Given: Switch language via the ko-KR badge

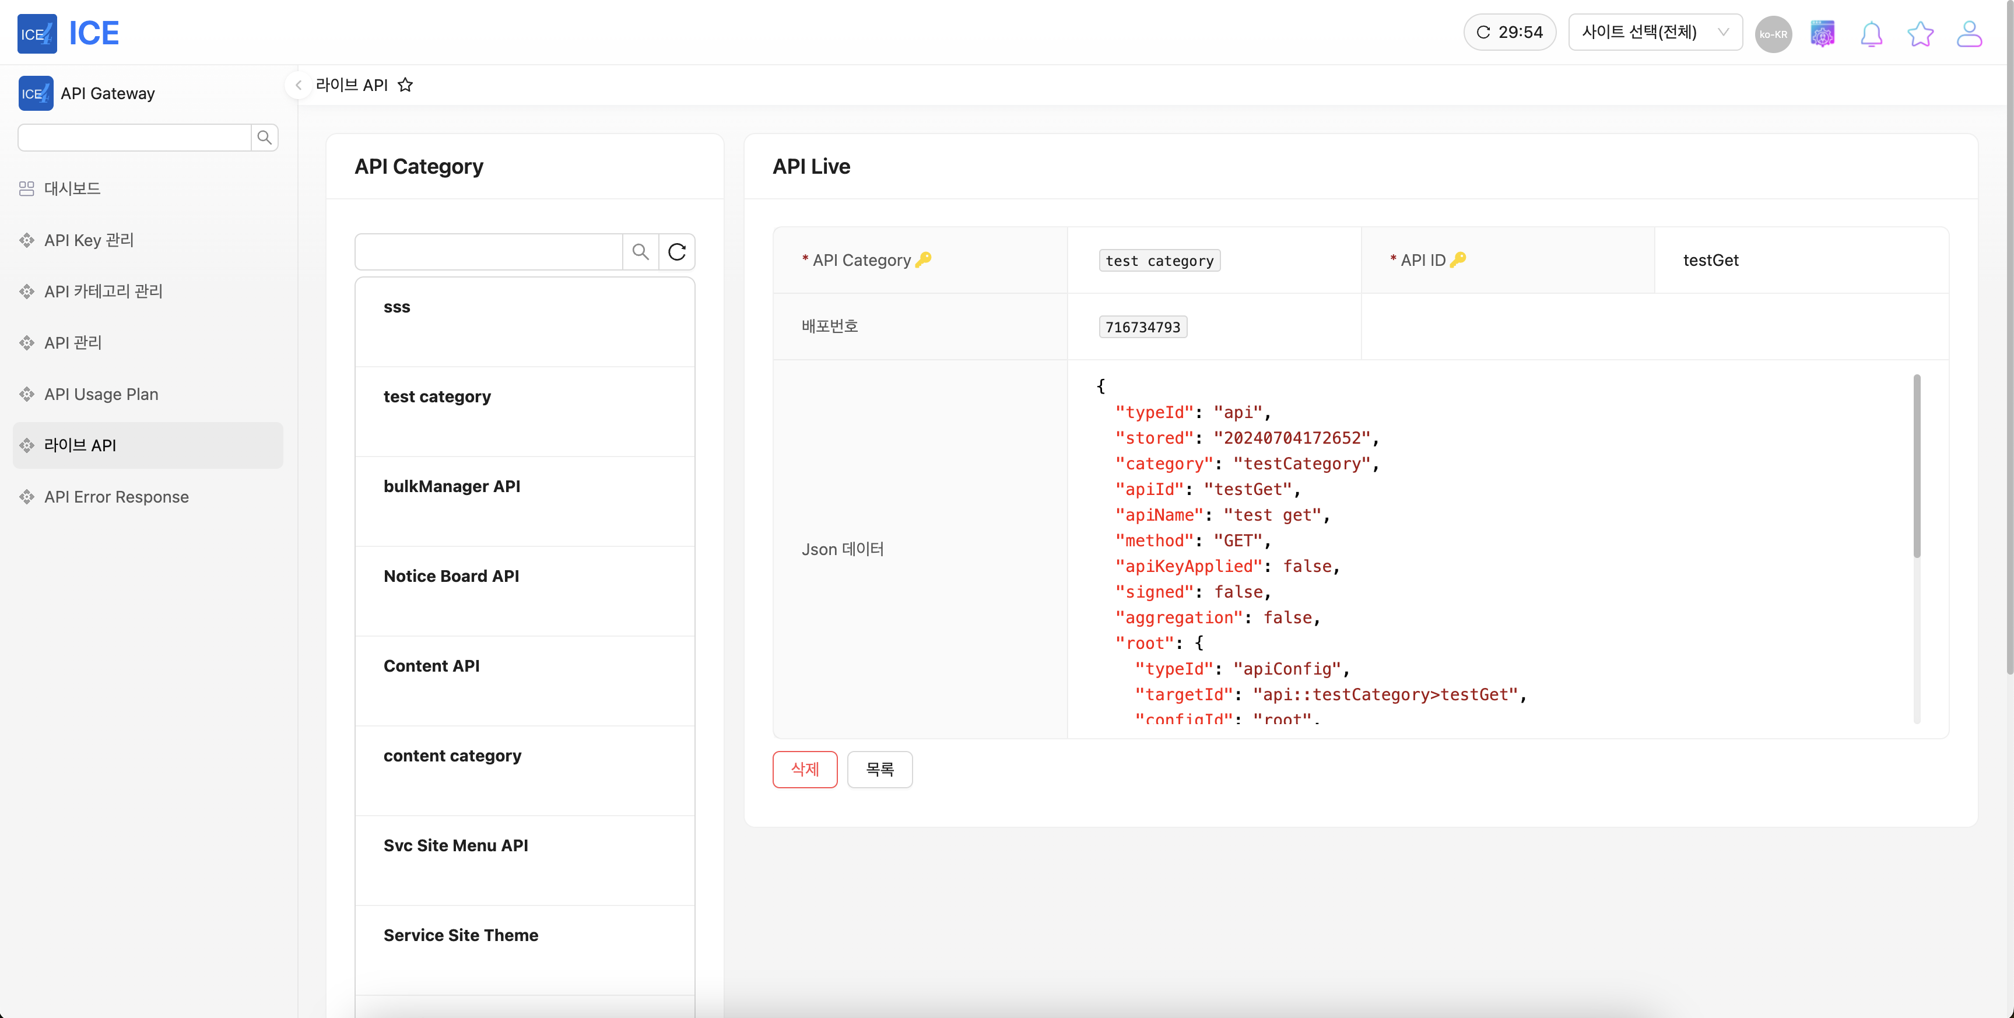Looking at the screenshot, I should 1773,34.
